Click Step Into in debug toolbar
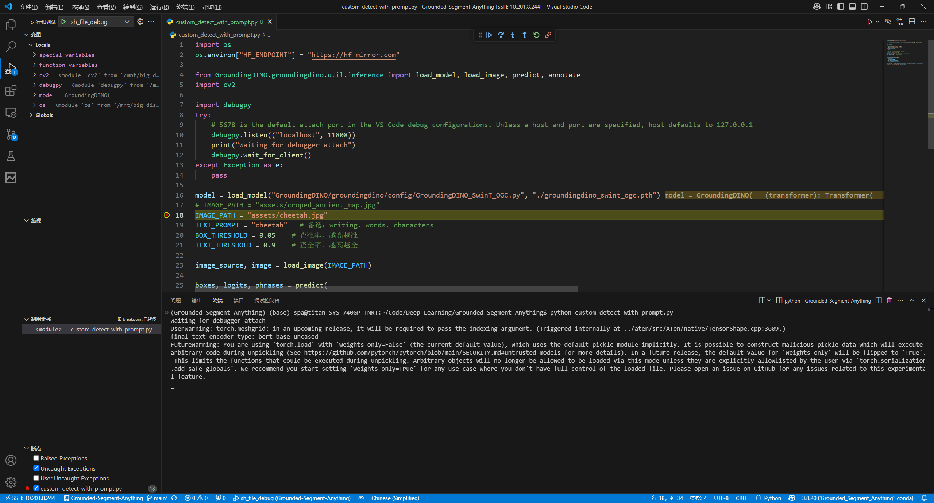 (513, 35)
